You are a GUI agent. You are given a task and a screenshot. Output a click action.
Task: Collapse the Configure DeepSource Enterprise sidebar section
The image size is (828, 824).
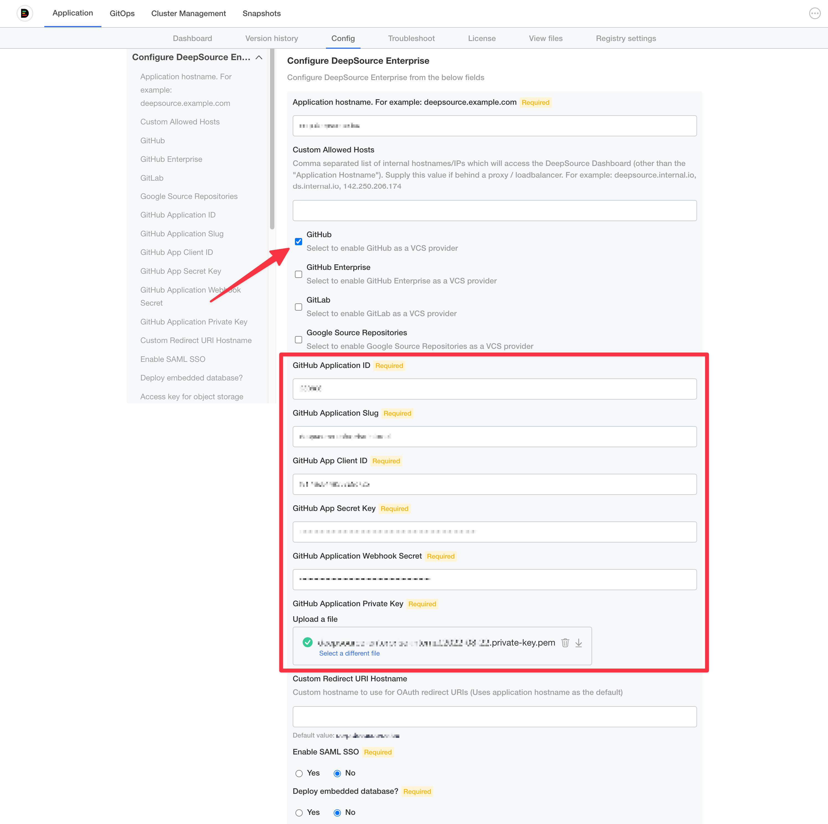click(x=259, y=57)
